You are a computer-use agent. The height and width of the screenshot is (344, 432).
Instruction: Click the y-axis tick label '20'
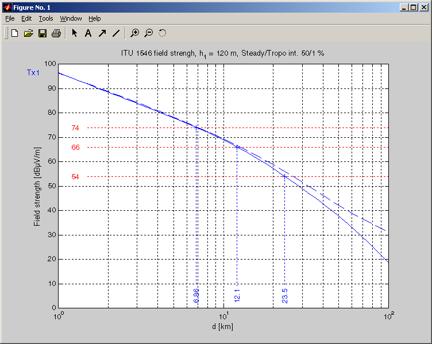tap(52, 259)
